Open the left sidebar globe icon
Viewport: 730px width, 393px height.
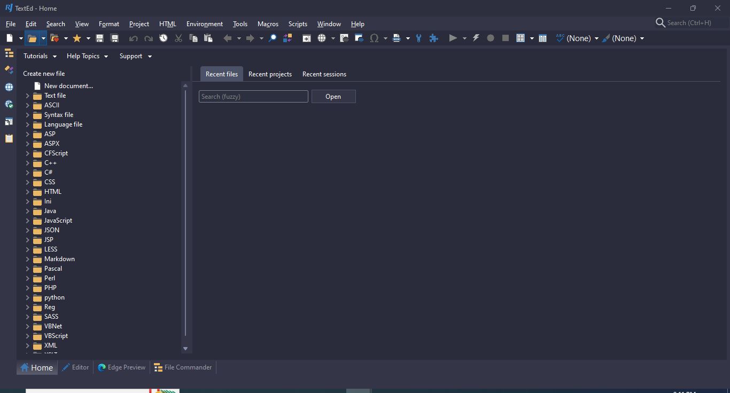[9, 87]
